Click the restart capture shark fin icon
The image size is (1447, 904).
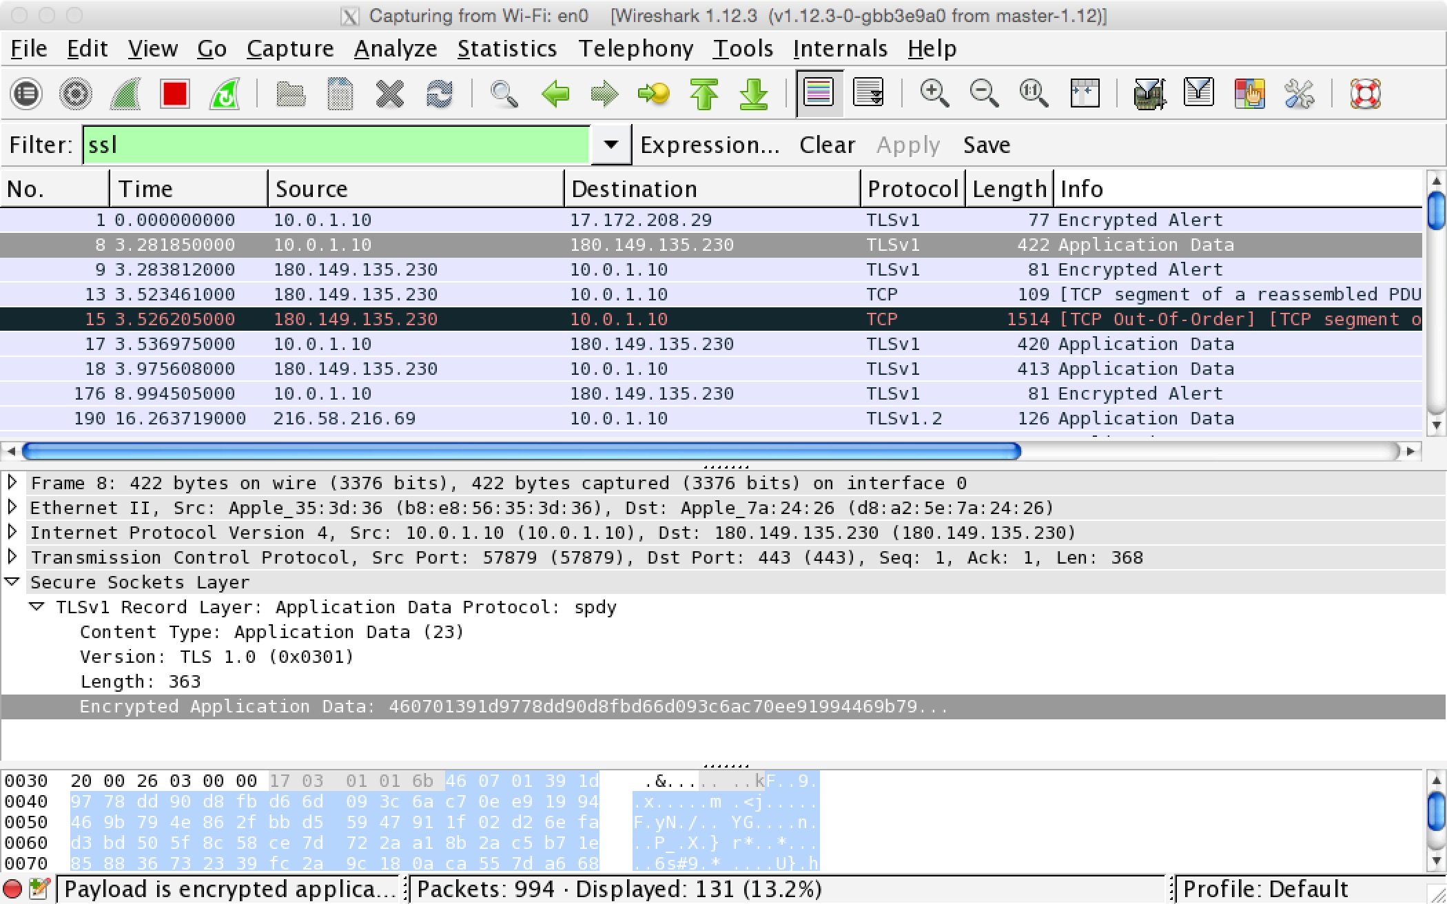(225, 94)
